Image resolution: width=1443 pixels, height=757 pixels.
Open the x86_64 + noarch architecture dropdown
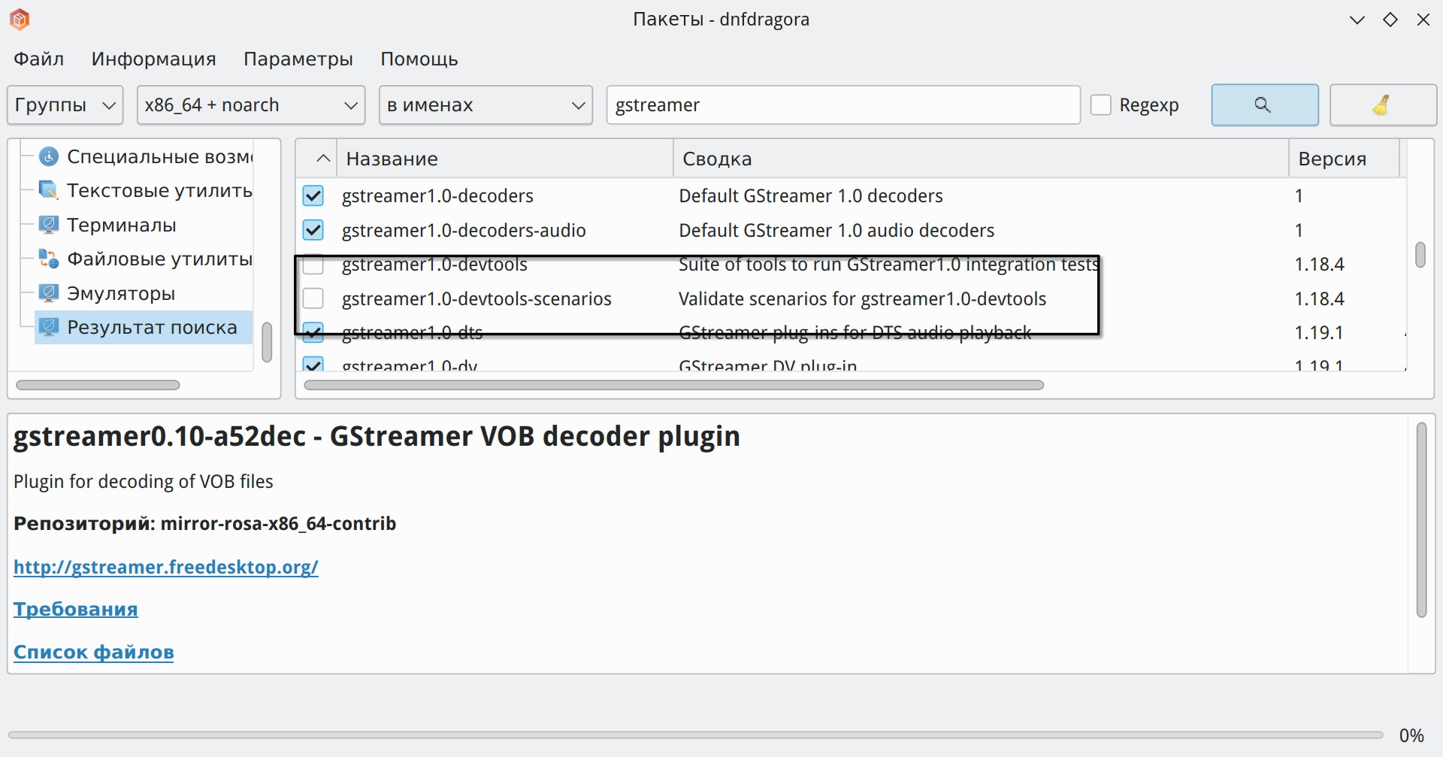pos(250,105)
